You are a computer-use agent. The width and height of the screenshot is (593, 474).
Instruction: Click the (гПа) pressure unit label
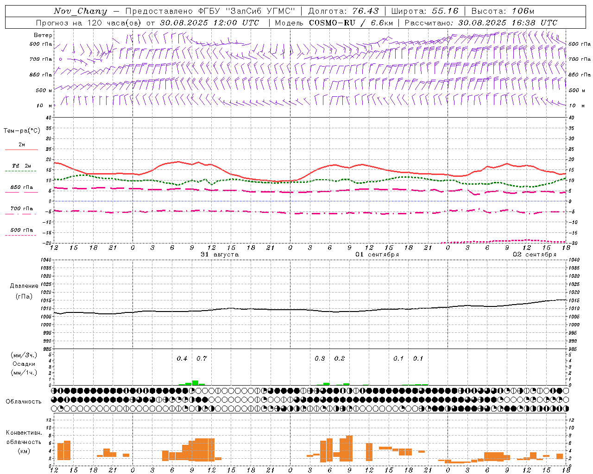[24, 297]
